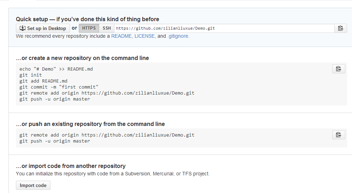Click 'push an existing repository' heading
This screenshot has width=352, height=193.
click(x=90, y=124)
